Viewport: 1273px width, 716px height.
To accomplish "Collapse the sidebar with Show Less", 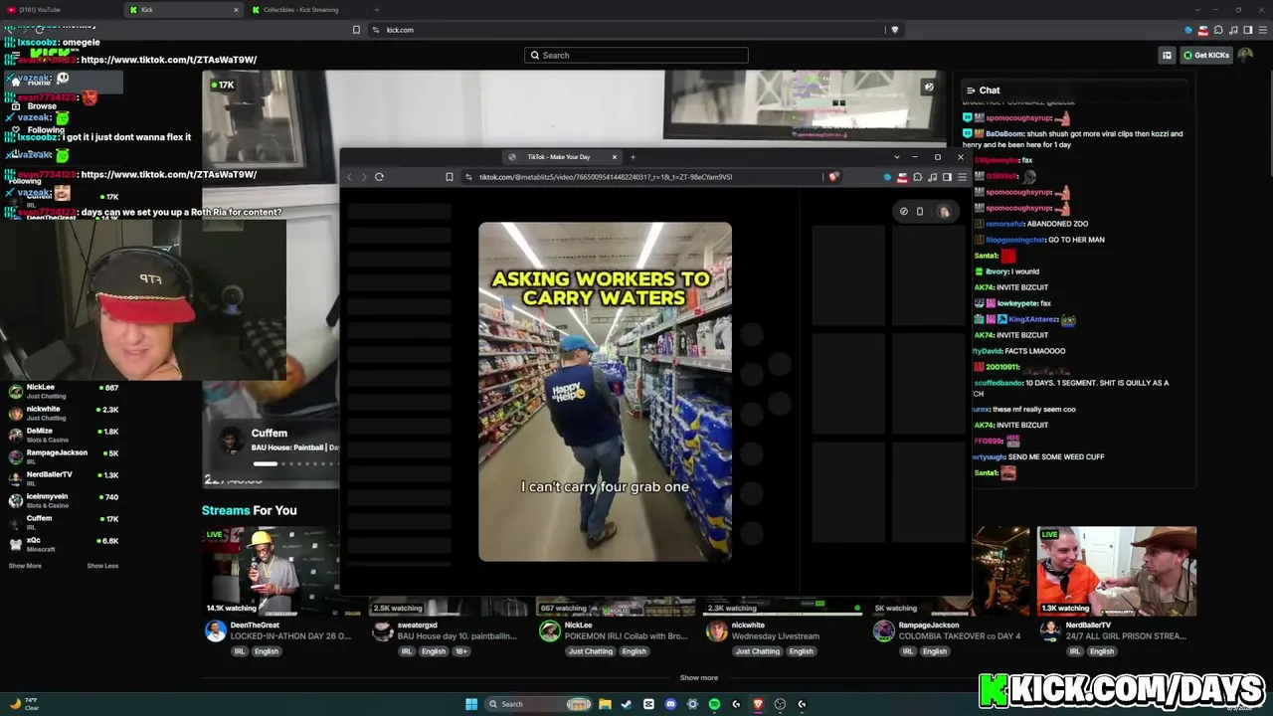I will [102, 566].
